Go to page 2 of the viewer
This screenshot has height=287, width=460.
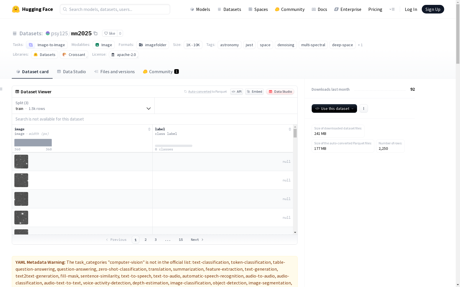tap(146, 240)
